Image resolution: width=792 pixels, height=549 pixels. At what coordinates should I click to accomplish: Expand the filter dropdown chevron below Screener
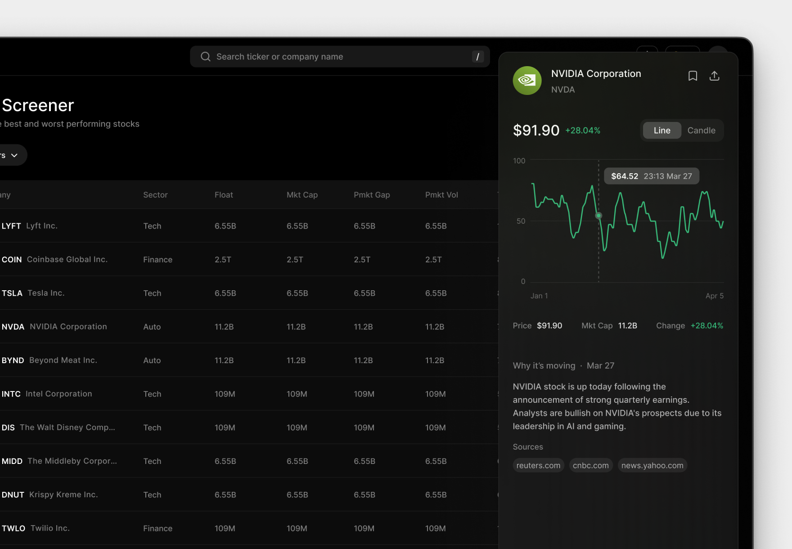[x=14, y=155]
